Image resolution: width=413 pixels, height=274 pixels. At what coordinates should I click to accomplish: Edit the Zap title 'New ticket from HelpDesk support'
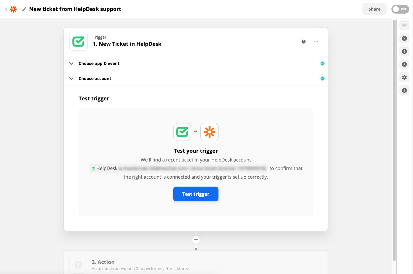click(75, 9)
